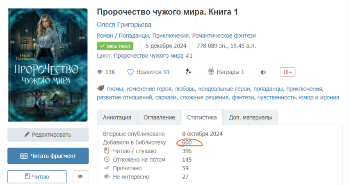The width and height of the screenshot is (349, 185).
Task: Click the 13K views count
Action: pos(110,72)
